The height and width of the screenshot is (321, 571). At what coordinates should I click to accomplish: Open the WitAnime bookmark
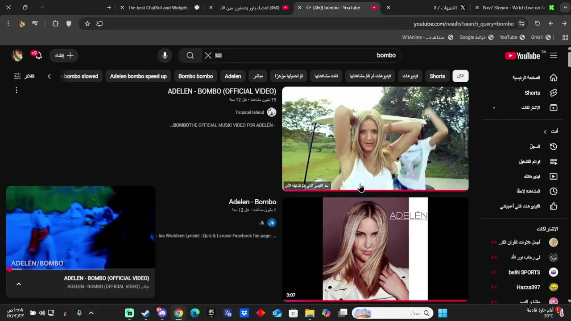point(427,37)
